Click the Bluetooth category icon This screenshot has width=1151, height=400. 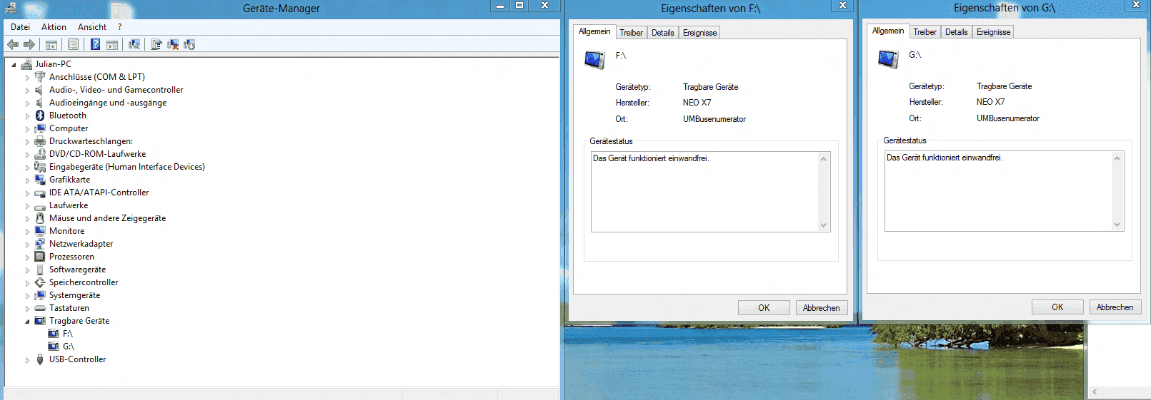[40, 116]
